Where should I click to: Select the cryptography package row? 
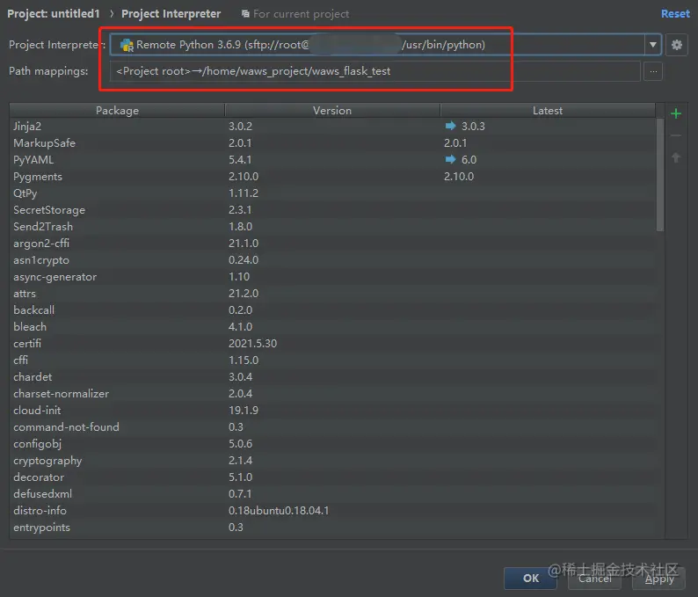[332, 460]
